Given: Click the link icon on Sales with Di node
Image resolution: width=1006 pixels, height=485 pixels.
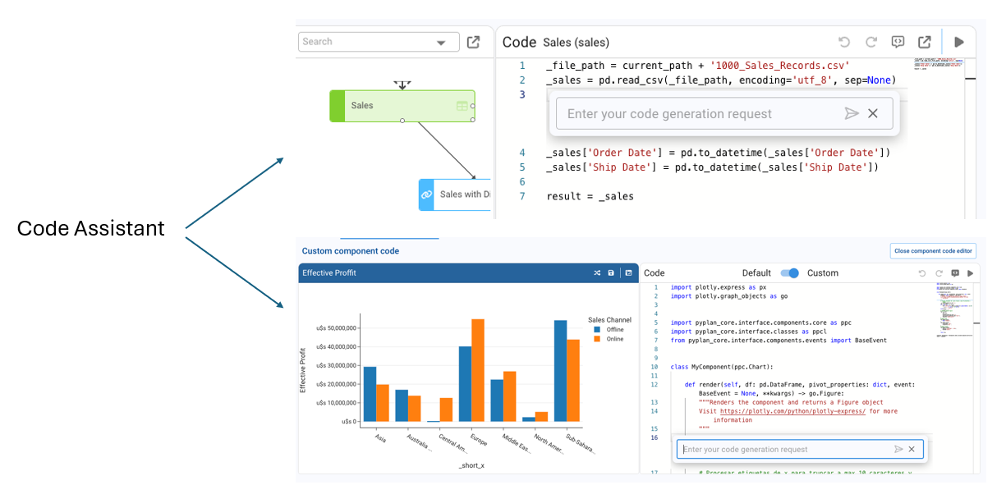Looking at the screenshot, I should coord(426,194).
